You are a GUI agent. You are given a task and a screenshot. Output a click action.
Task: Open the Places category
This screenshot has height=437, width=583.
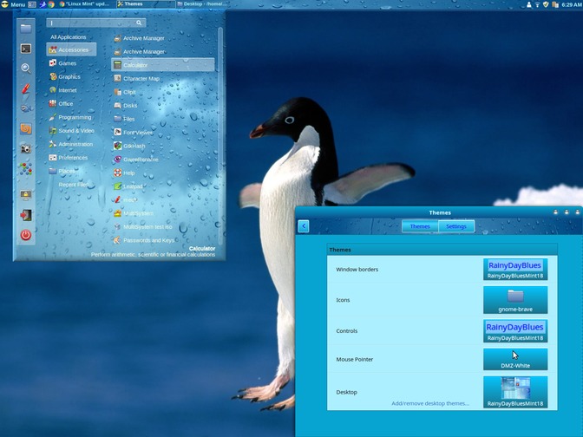[71, 171]
